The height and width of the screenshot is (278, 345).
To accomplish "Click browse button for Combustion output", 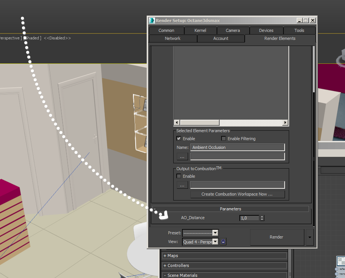I will (182, 185).
